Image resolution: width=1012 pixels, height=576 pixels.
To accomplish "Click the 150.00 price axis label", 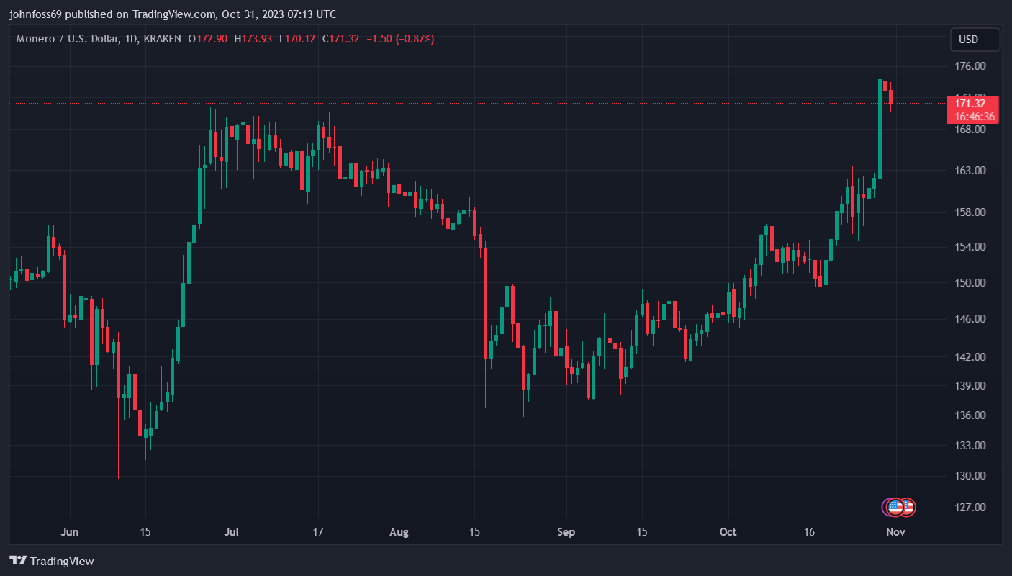I will tap(970, 283).
